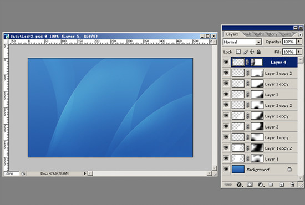This screenshot has height=205, width=305.
Task: Click the lock transparent pixels icon
Action: tap(238, 52)
